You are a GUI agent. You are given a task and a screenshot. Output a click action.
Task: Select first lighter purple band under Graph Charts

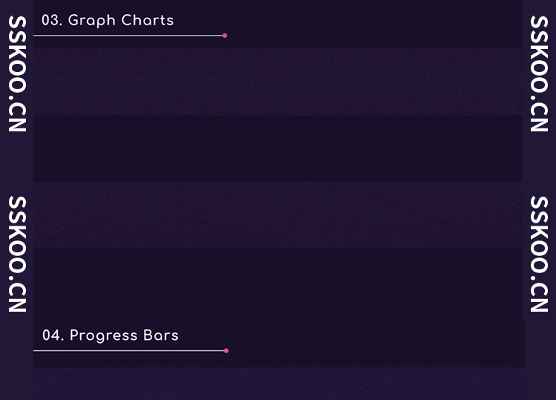(x=278, y=82)
